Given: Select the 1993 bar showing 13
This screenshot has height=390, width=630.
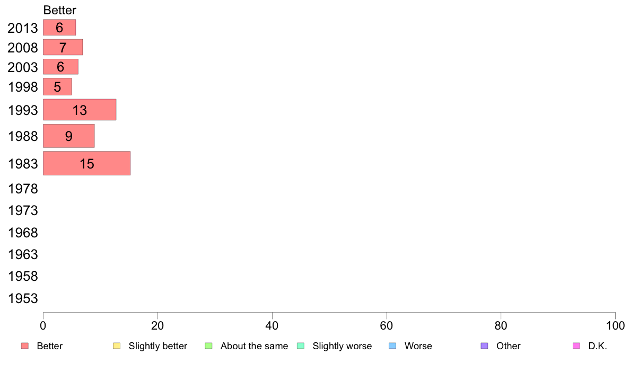Looking at the screenshot, I should pos(80,110).
